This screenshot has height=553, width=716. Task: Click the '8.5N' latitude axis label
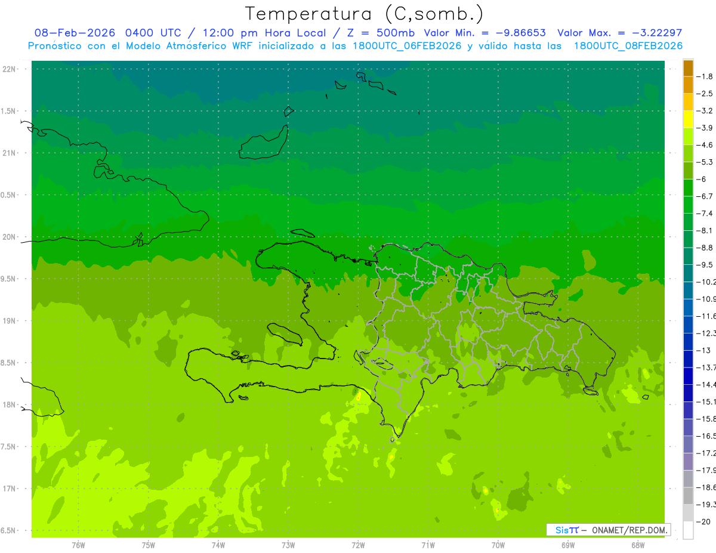pyautogui.click(x=9, y=363)
